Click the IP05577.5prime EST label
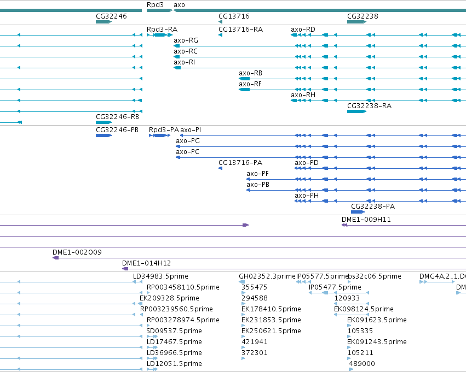The image size is (466, 372). pyautogui.click(x=322, y=276)
